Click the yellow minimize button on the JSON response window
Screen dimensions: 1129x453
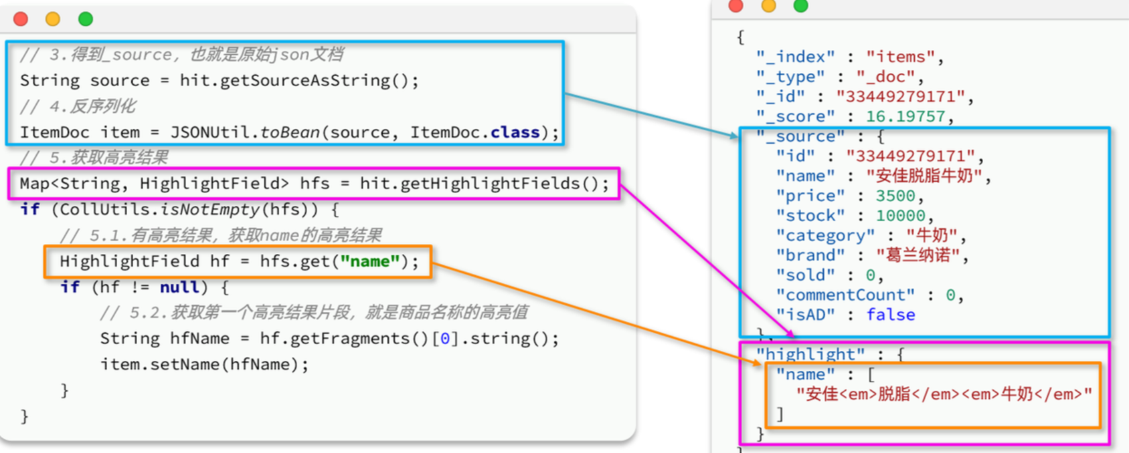(x=768, y=6)
